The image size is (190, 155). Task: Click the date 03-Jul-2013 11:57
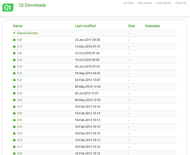tap(87, 93)
